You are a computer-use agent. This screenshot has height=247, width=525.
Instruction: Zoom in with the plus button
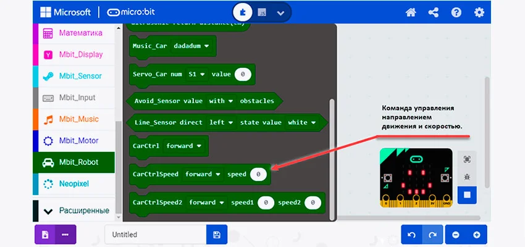[x=476, y=235]
